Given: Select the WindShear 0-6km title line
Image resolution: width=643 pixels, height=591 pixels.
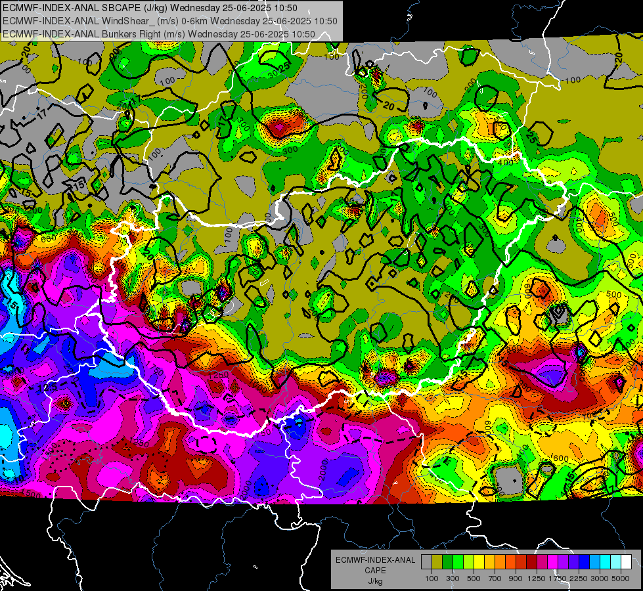Looking at the screenshot, I should pos(169,21).
